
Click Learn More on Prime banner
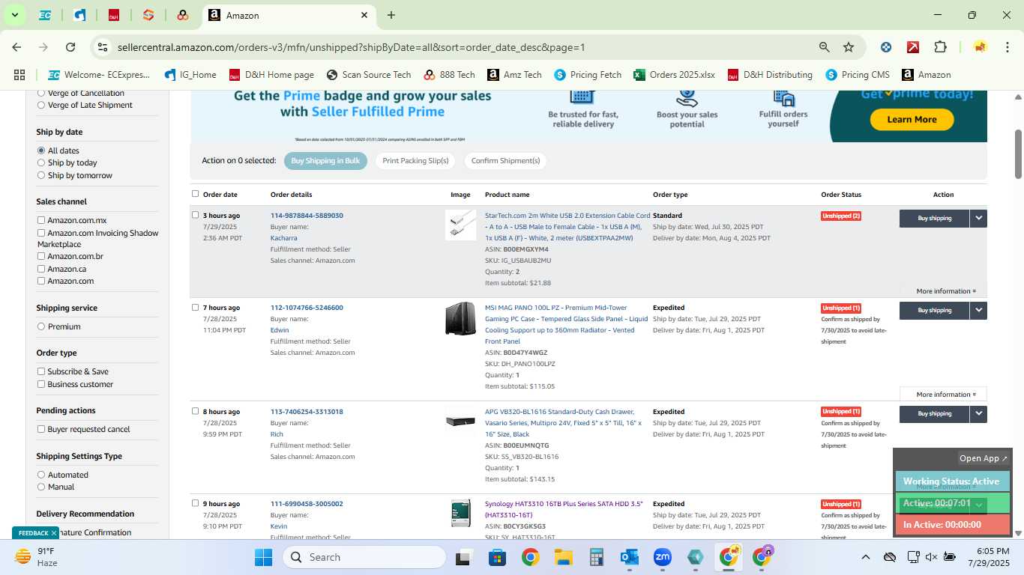(912, 119)
